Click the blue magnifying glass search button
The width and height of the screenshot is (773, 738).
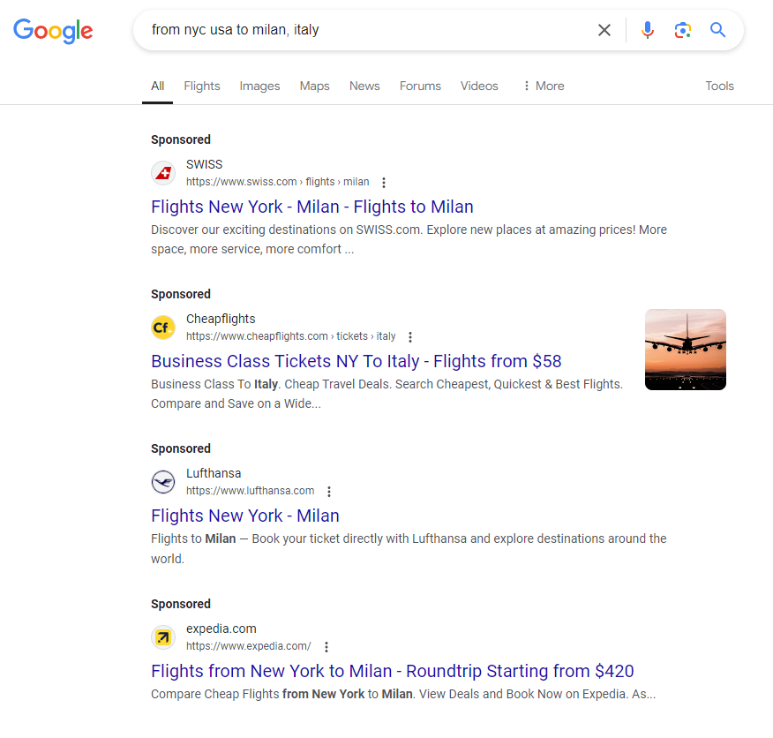click(718, 30)
